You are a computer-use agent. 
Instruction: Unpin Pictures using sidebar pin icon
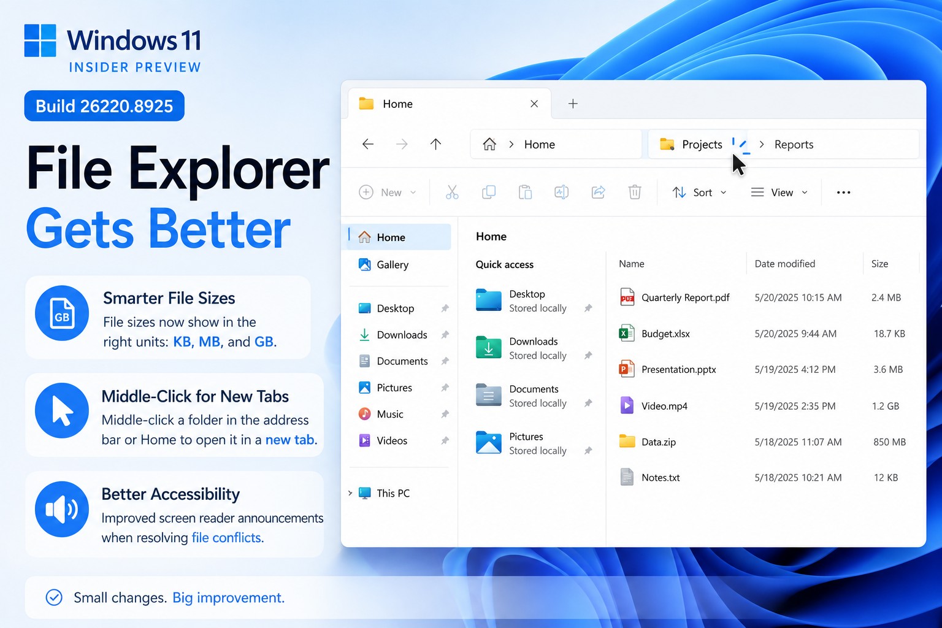click(x=445, y=388)
